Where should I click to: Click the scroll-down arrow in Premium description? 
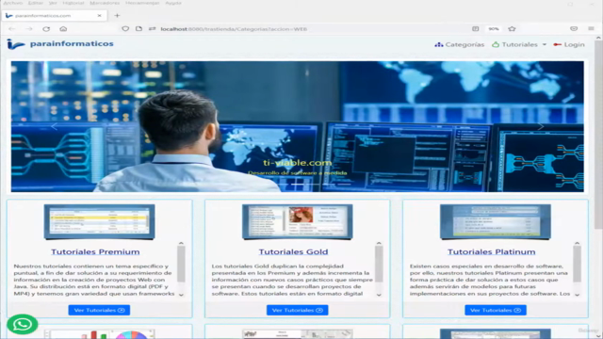[x=181, y=295]
